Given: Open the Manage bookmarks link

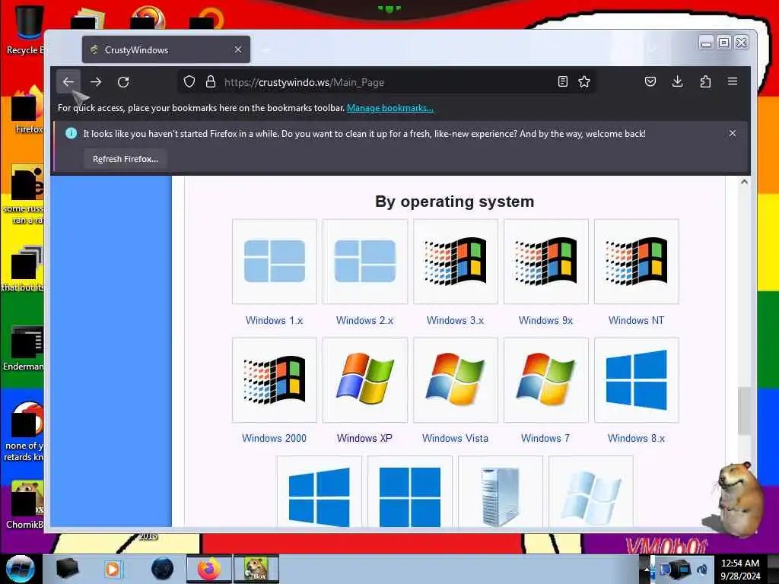Looking at the screenshot, I should (390, 108).
